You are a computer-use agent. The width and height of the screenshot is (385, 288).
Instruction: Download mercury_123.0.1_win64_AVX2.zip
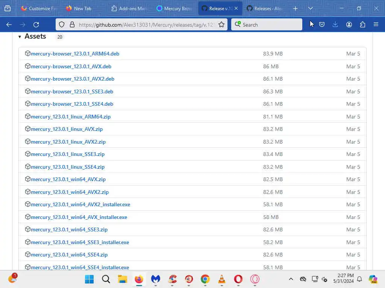[x=70, y=192]
